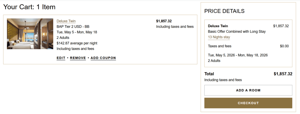Screen dimensions: 300x114
Task: Click EDIT for the cart item
Action: click(x=61, y=58)
